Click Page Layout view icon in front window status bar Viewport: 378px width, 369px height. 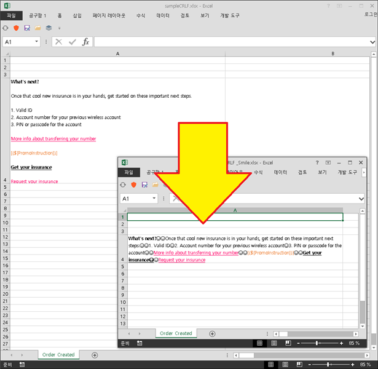coord(274,343)
